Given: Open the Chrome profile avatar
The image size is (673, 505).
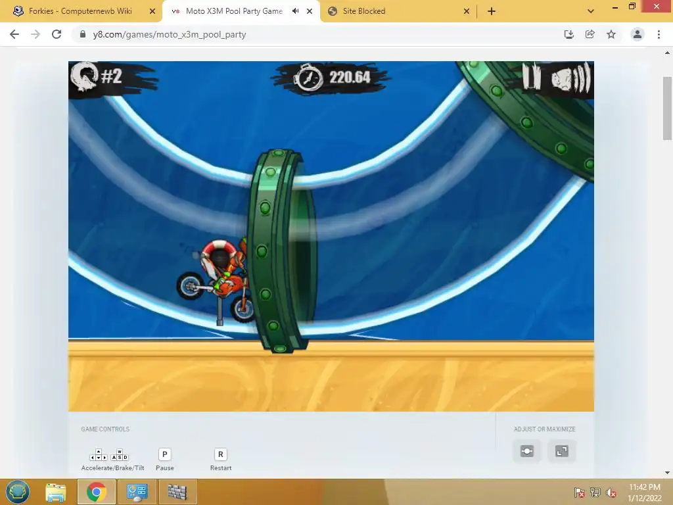Looking at the screenshot, I should point(638,34).
